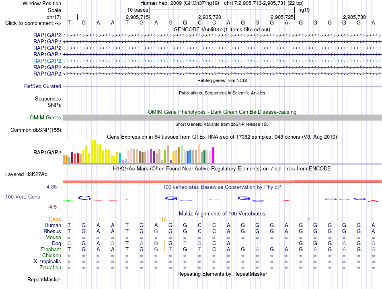Screen dimensions: 382x289
Task: Click the red A PhyloP logo at far right
Action: (x=374, y=201)
